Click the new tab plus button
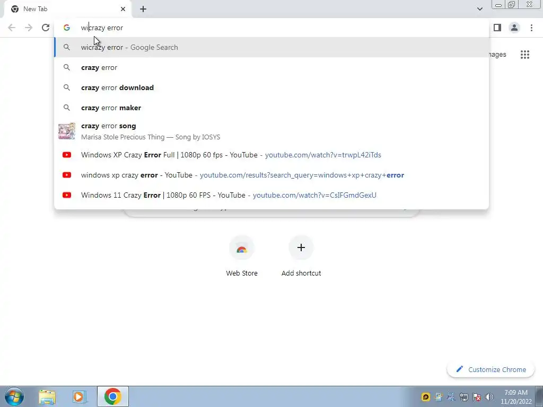The width and height of the screenshot is (543, 407). 143,9
